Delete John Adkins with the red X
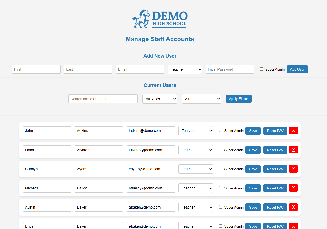Screen dimensions: 327x229 click(x=293, y=131)
